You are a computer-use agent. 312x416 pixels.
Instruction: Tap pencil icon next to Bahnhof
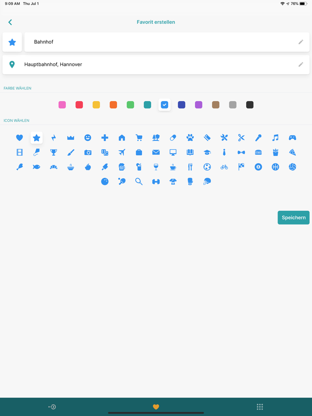point(301,42)
